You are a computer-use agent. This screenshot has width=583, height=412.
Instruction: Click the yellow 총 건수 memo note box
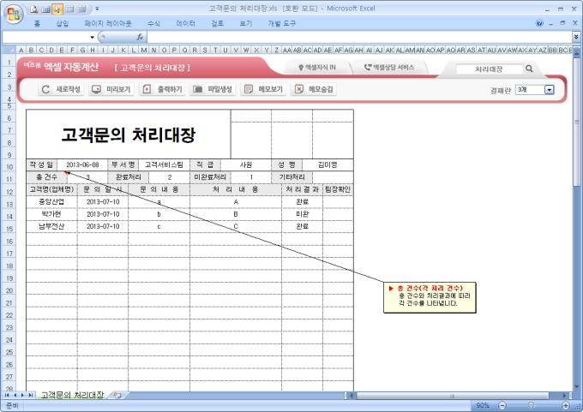point(430,297)
